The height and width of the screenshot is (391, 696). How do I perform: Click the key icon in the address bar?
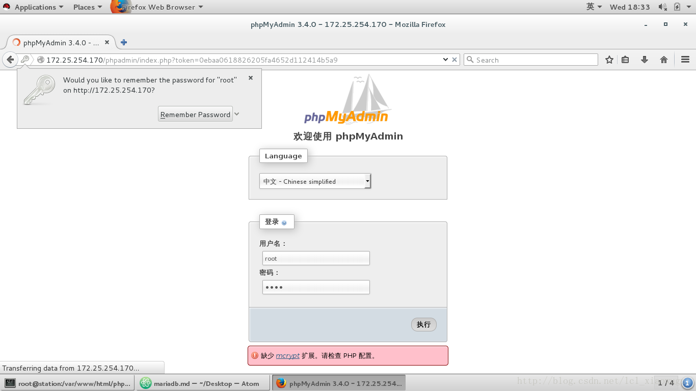tap(25, 60)
